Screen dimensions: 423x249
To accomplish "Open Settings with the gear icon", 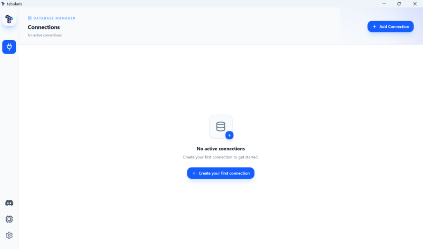I will point(9,235).
